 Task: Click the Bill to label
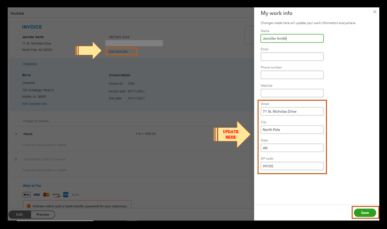[x=26, y=75]
